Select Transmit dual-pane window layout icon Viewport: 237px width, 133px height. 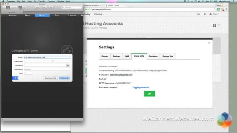[24, 7]
